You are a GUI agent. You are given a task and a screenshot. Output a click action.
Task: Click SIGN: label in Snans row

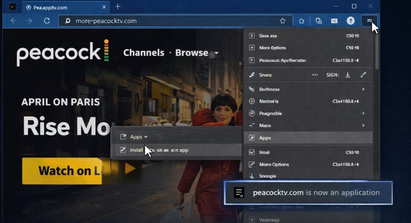point(333,75)
